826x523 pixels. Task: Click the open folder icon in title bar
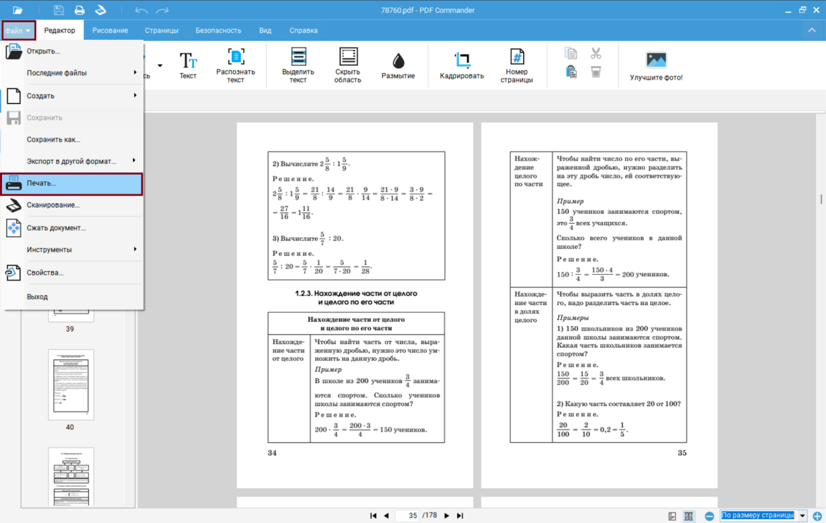18,10
